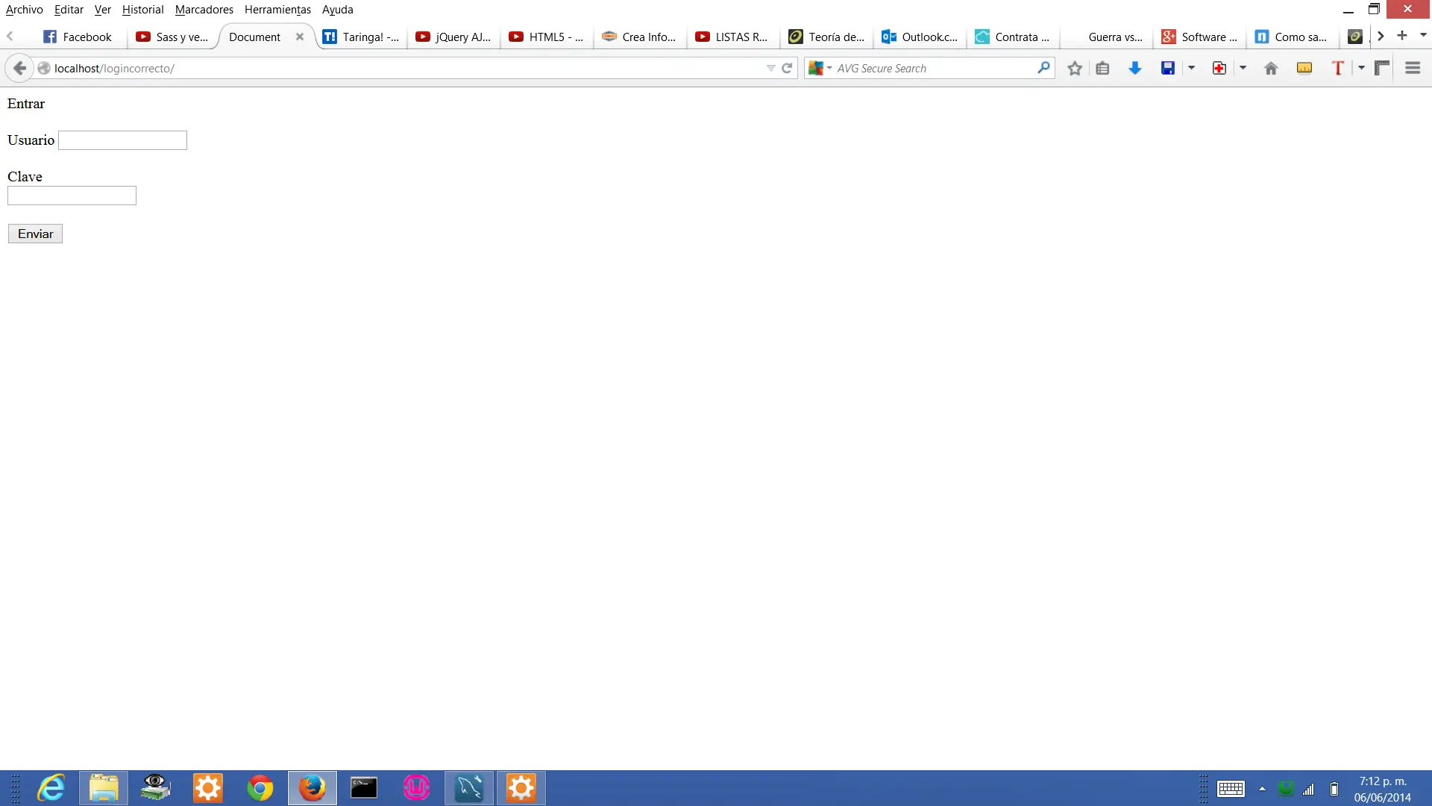Reload the page with refresh icon
The width and height of the screenshot is (1432, 806).
[787, 68]
